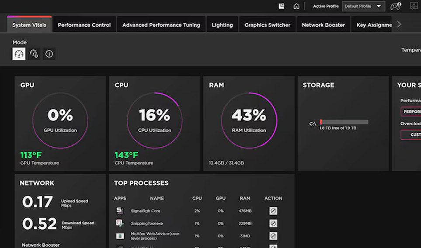The image size is (421, 248).
Task: Open the Graphics Switcher tab
Action: [x=267, y=25]
